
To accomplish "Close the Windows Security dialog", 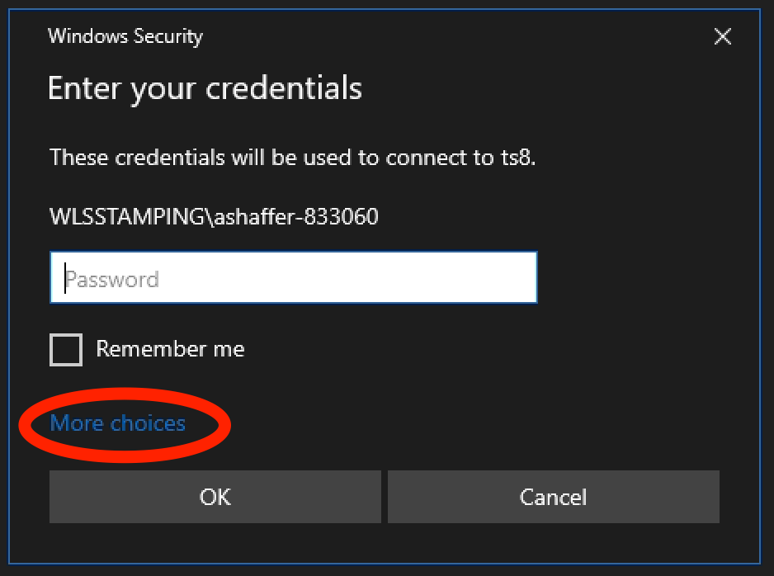I will pyautogui.click(x=722, y=36).
